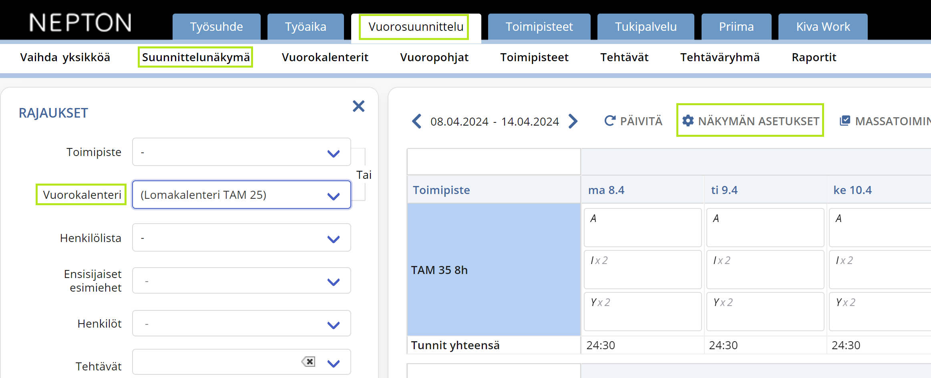Open Vuorokalenterit in the submenu
The image size is (931, 378).
pos(325,57)
